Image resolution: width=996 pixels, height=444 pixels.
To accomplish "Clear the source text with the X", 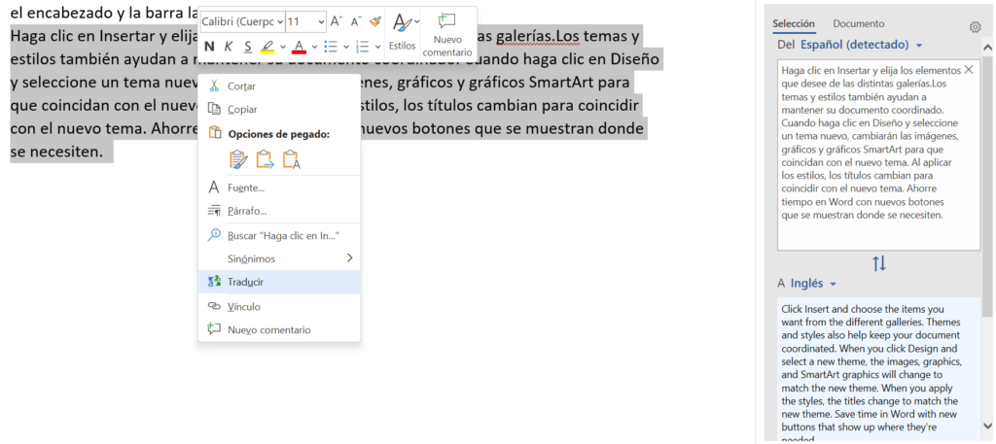I will pyautogui.click(x=968, y=70).
